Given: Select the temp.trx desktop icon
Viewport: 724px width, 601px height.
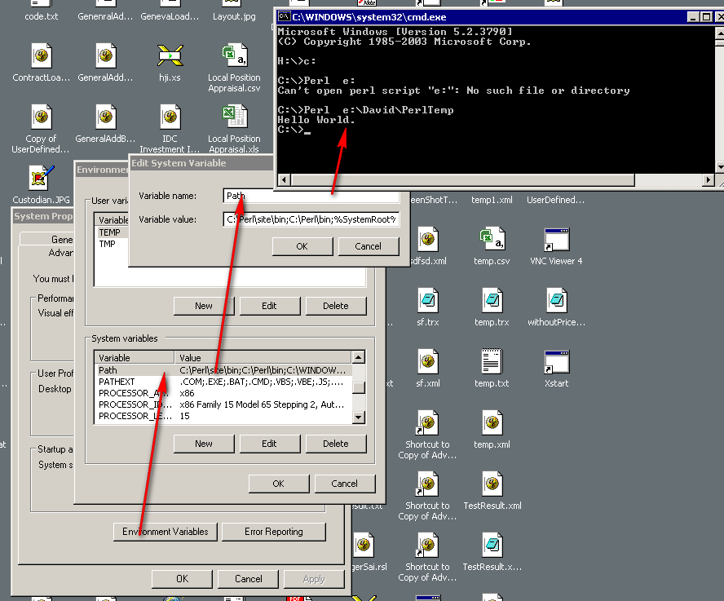Looking at the screenshot, I should click(x=492, y=300).
